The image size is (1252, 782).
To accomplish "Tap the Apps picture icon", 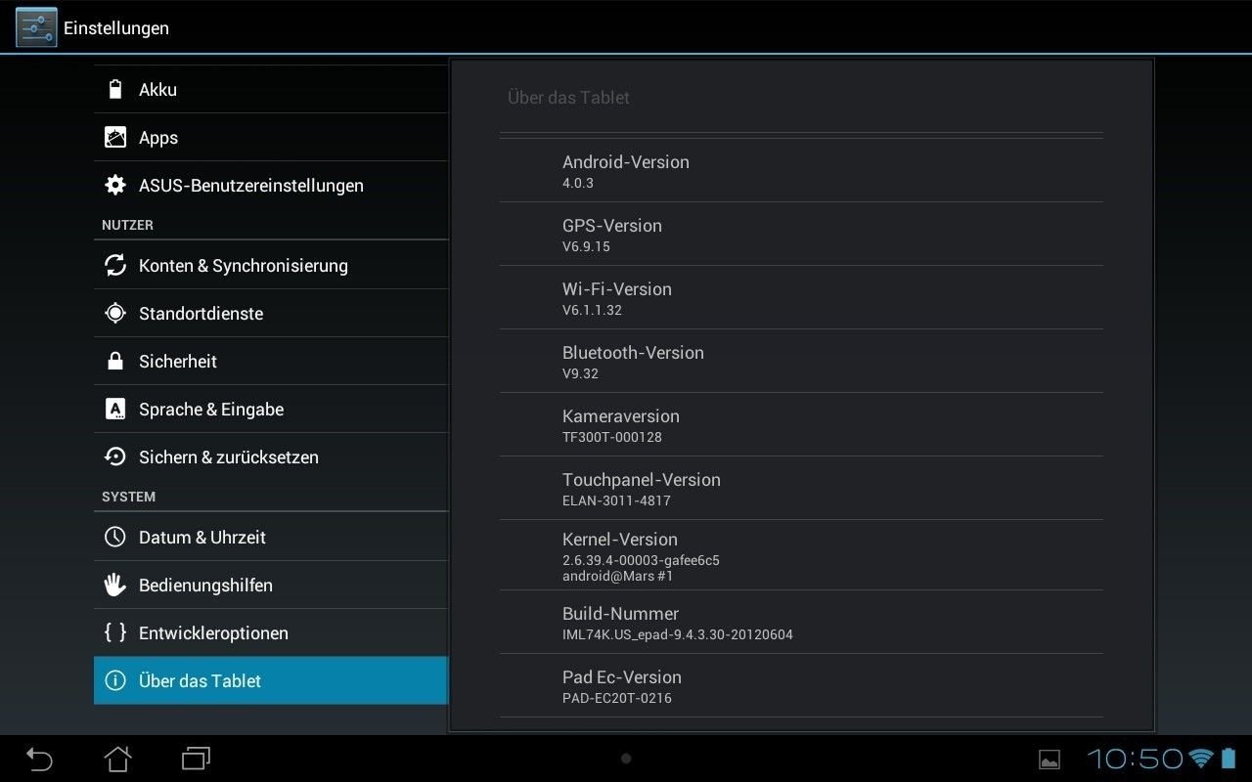I will (115, 137).
